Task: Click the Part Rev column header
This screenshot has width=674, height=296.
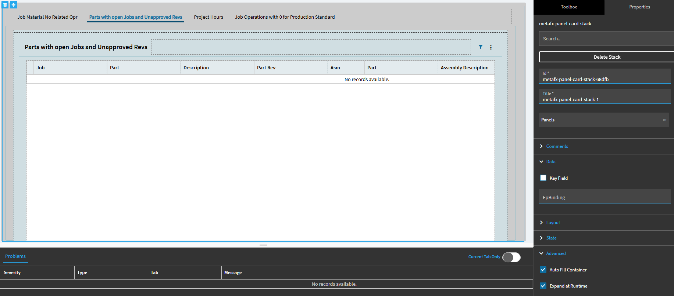Action: coord(291,67)
